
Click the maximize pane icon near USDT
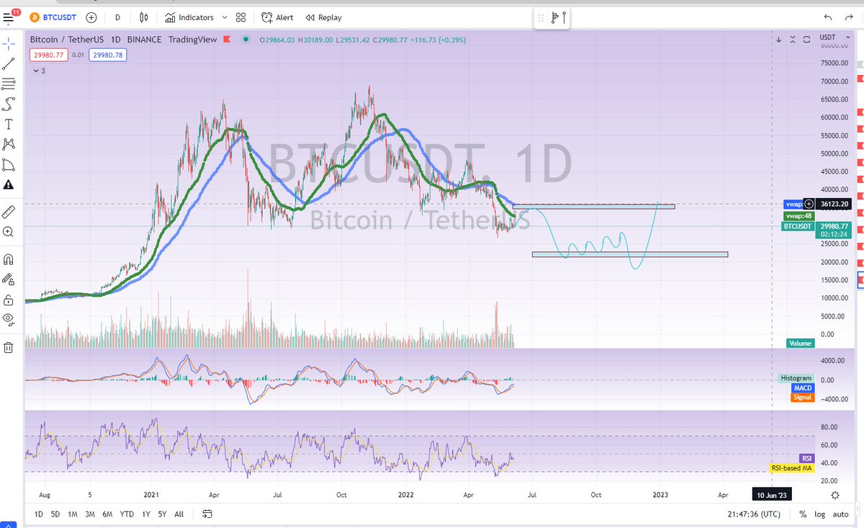(807, 40)
